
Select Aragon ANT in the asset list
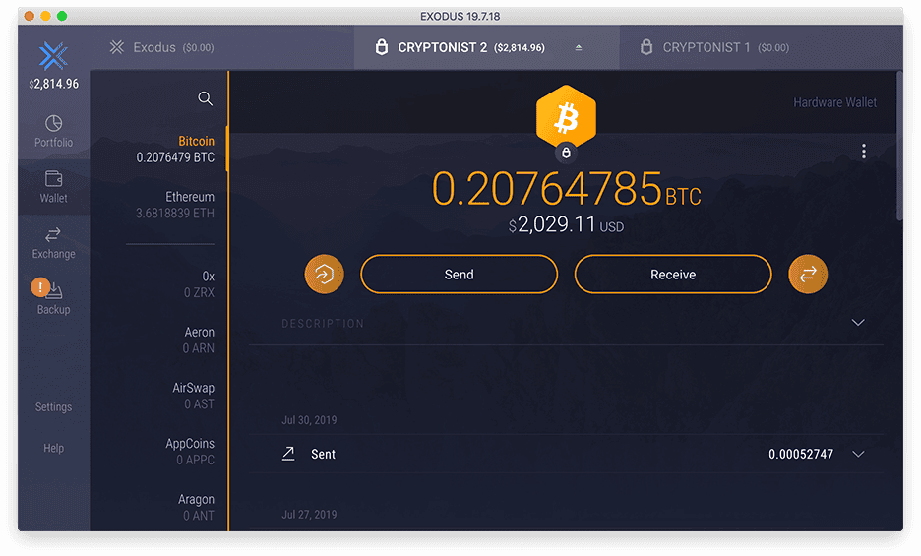coord(196,508)
